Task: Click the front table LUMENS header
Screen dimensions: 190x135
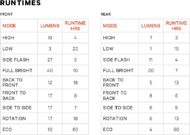Action: point(50,26)
